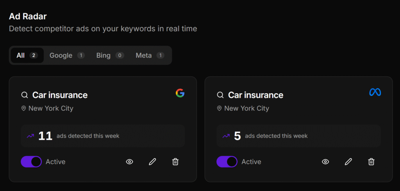400x191 pixels.
Task: Edit the Google Car insurance radar
Action: click(x=152, y=162)
